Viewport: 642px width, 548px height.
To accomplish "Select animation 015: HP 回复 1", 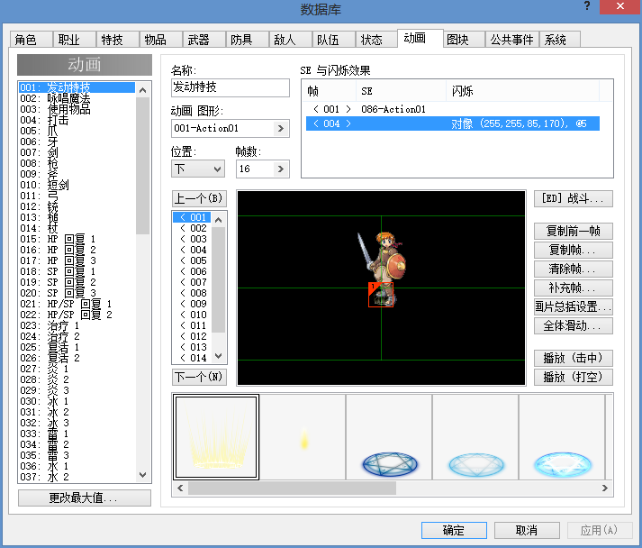I will [x=77, y=239].
